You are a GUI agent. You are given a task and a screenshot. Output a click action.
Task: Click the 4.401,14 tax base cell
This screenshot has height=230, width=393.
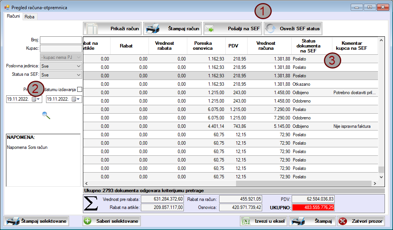click(x=206, y=127)
